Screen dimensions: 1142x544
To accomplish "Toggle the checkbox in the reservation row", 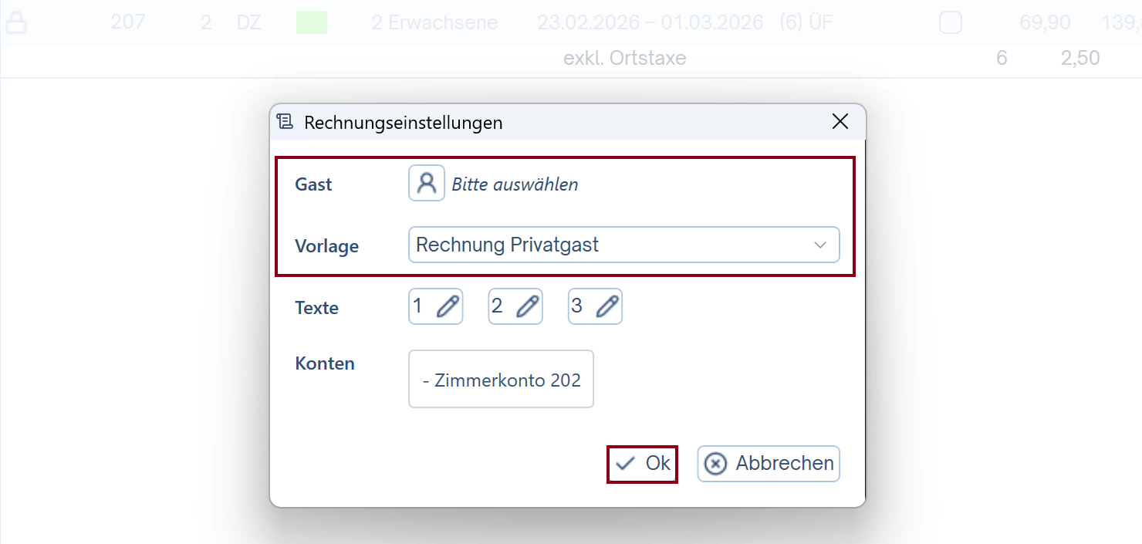I will (950, 22).
